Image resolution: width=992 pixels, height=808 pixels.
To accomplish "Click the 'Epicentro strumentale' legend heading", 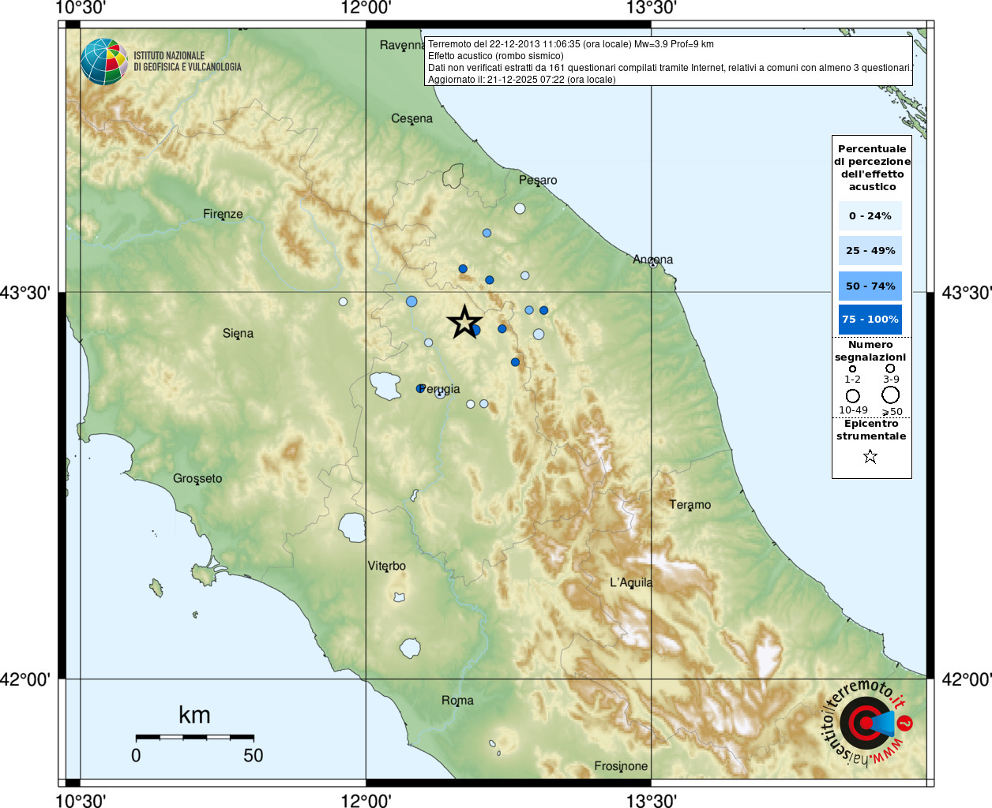I will 871,430.
